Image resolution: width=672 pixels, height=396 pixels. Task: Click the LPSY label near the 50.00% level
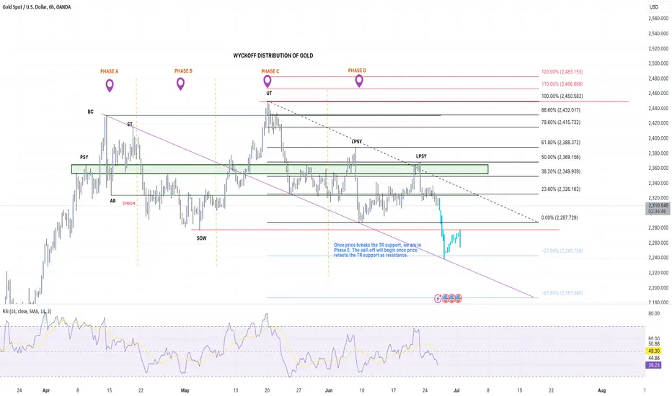(421, 156)
